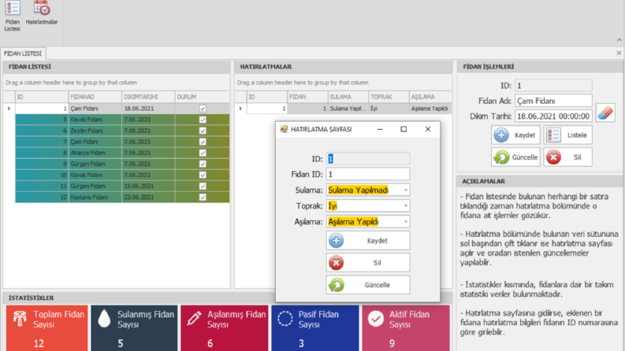Toggle Durum checkbox for Gürgen Fidanı ID 11
The image size is (625, 351).
coord(203,187)
